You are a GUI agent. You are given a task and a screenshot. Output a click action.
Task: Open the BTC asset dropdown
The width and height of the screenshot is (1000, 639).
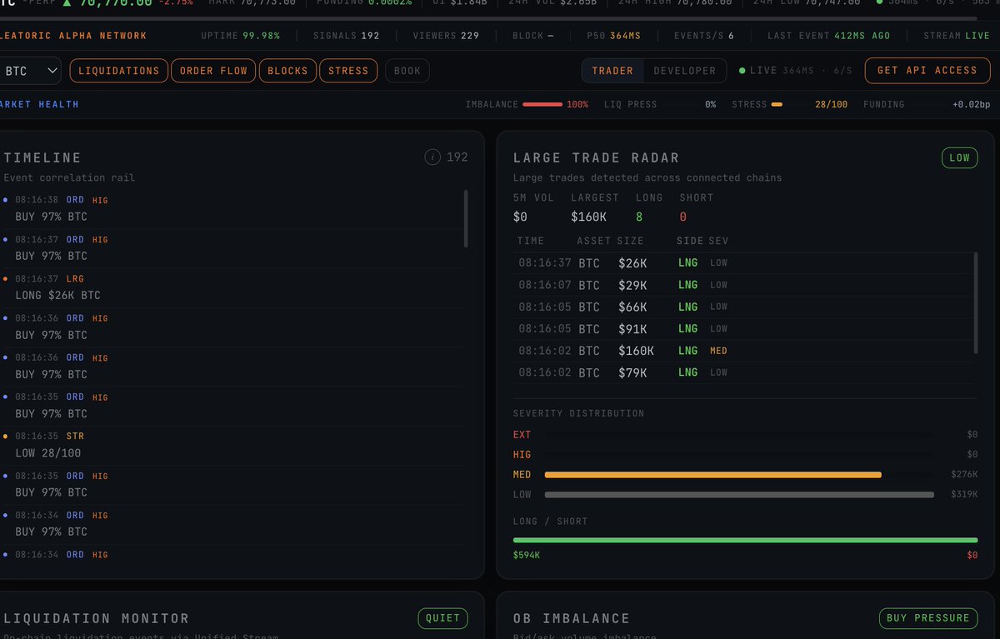tap(30, 71)
